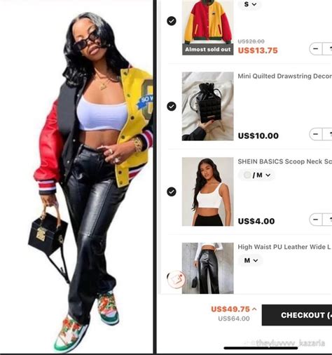Tap the floating image share icon

[177, 279]
